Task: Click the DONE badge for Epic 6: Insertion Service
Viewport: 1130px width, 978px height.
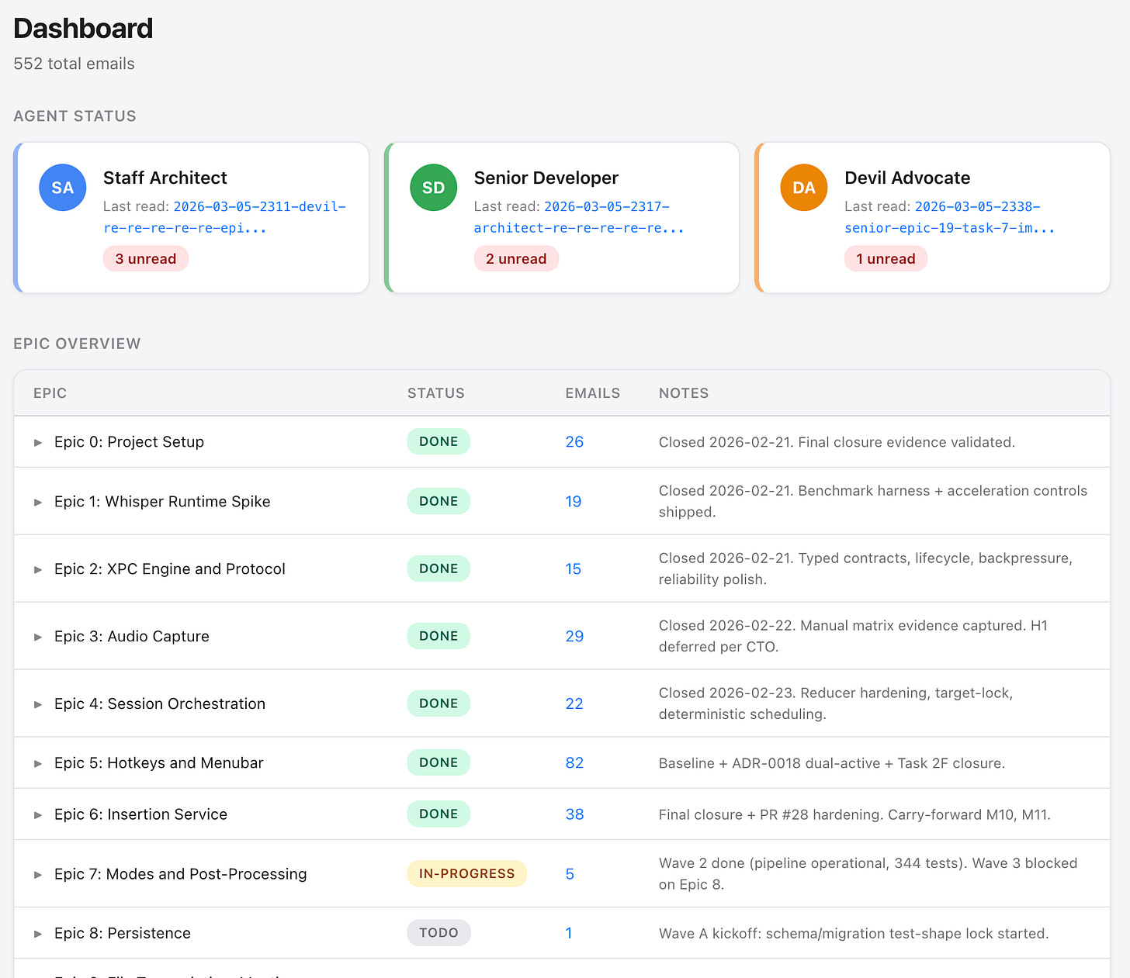Action: point(438,814)
